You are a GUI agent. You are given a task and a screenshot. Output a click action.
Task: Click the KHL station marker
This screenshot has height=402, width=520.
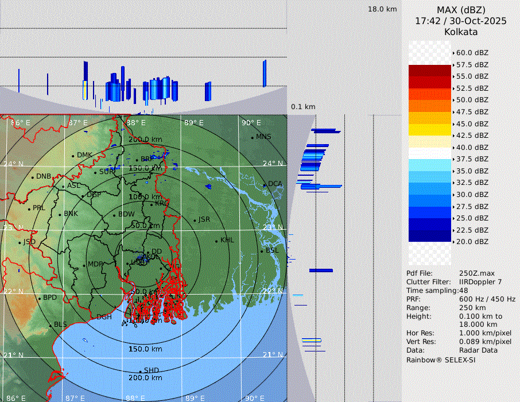[216, 241]
